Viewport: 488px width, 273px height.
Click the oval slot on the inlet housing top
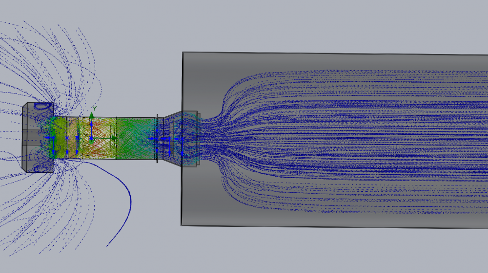[43, 105]
